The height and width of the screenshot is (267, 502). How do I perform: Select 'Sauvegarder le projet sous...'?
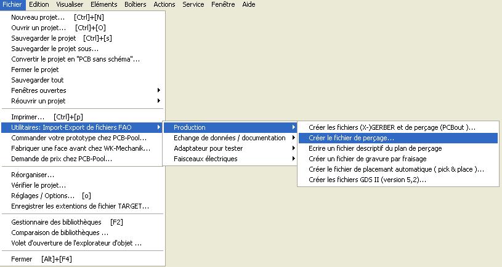click(55, 49)
